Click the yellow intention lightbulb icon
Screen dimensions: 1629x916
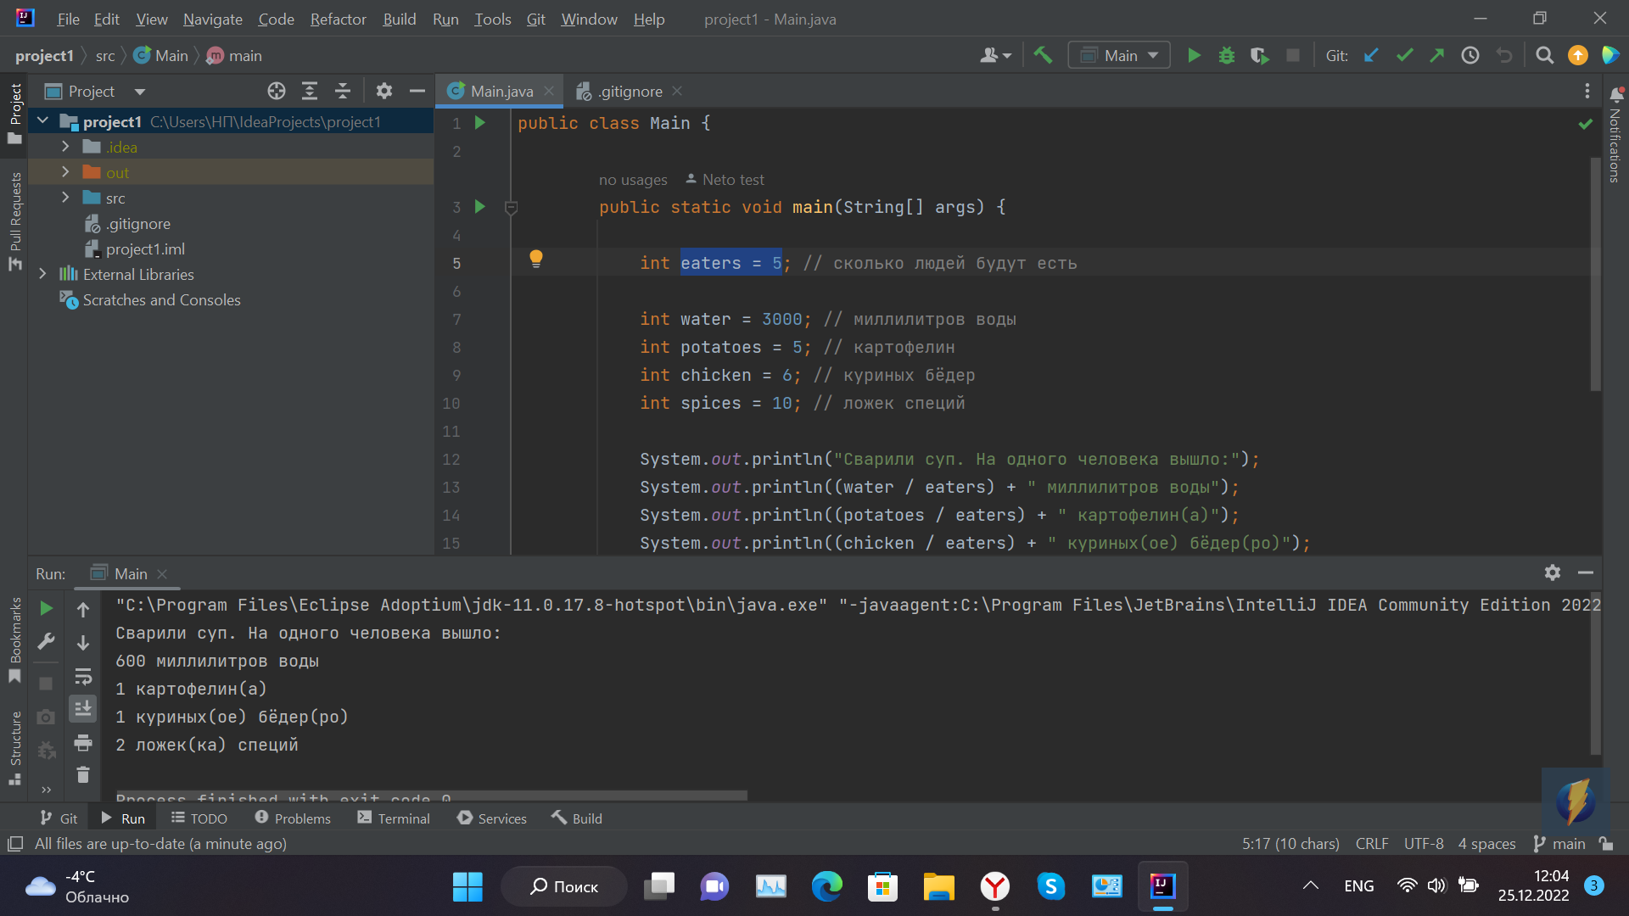[x=536, y=259]
